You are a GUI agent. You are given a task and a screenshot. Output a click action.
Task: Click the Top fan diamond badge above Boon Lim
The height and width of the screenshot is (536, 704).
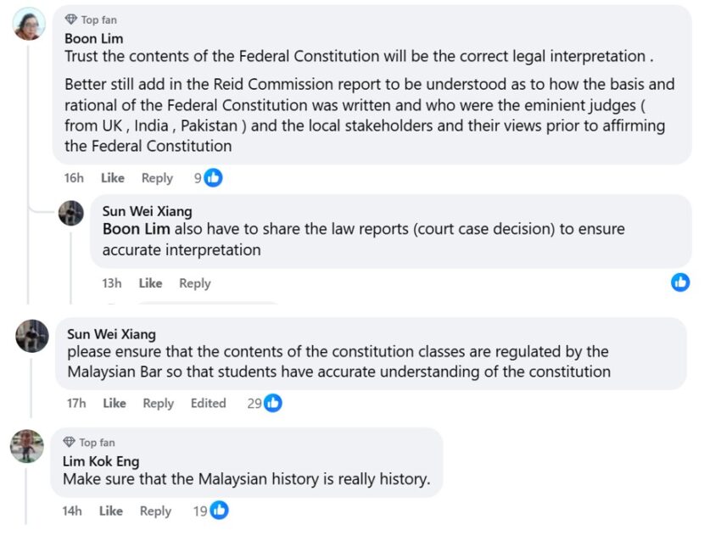tap(70, 20)
